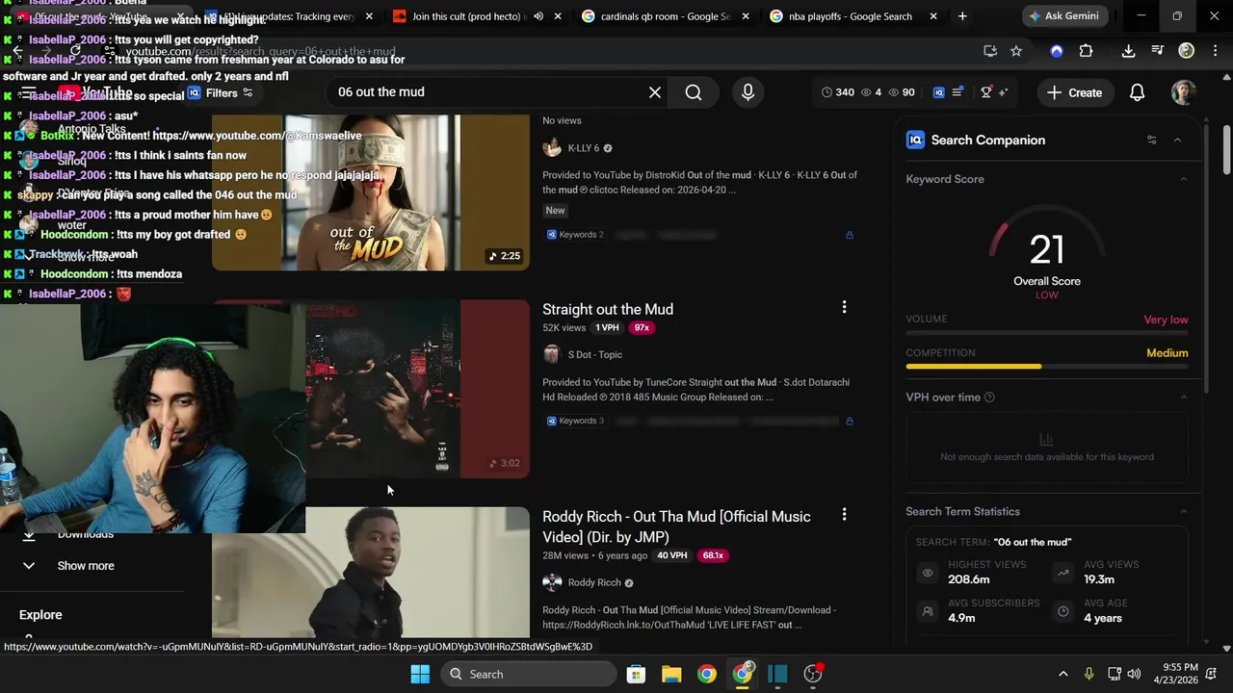This screenshot has width=1233, height=693.
Task: Click install app icon in address bar
Action: [x=989, y=51]
